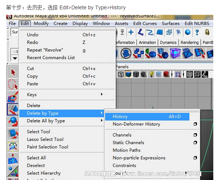Activate the Lasso select tool icon

(13, 85)
